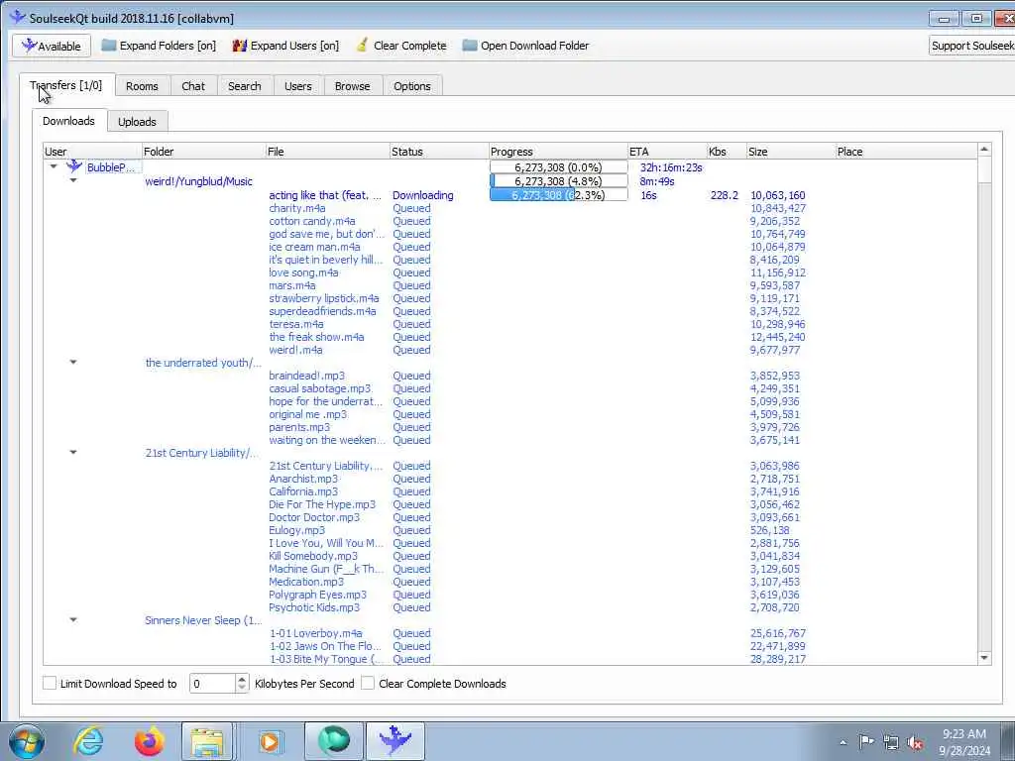The width and height of the screenshot is (1015, 761).
Task: Click the scrollbar up arrow
Action: (984, 150)
